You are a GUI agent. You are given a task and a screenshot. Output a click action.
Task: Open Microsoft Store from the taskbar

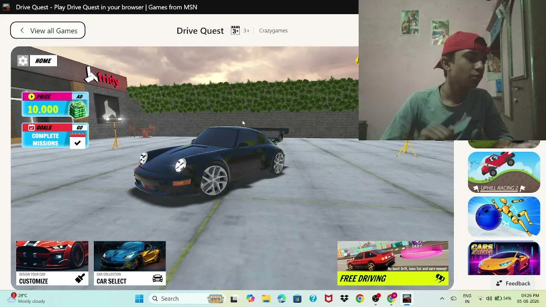297,299
